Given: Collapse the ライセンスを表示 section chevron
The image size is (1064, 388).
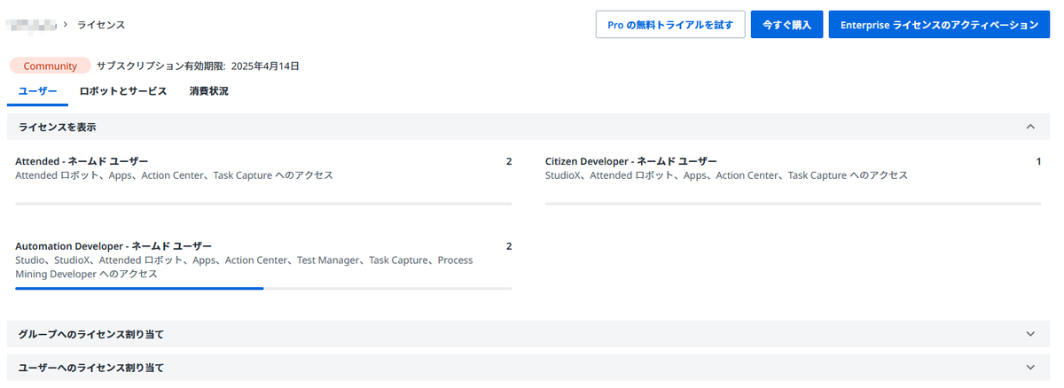Looking at the screenshot, I should point(1030,127).
